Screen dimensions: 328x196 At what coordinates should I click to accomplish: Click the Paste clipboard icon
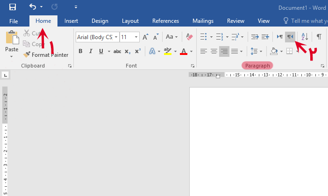tap(12, 37)
